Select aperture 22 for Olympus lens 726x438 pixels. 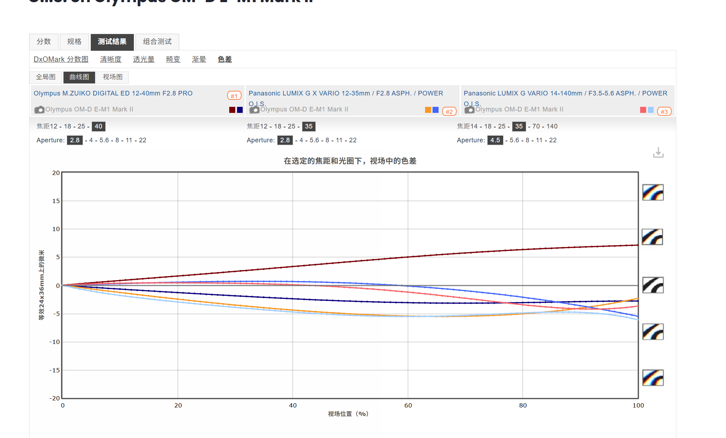click(x=143, y=140)
